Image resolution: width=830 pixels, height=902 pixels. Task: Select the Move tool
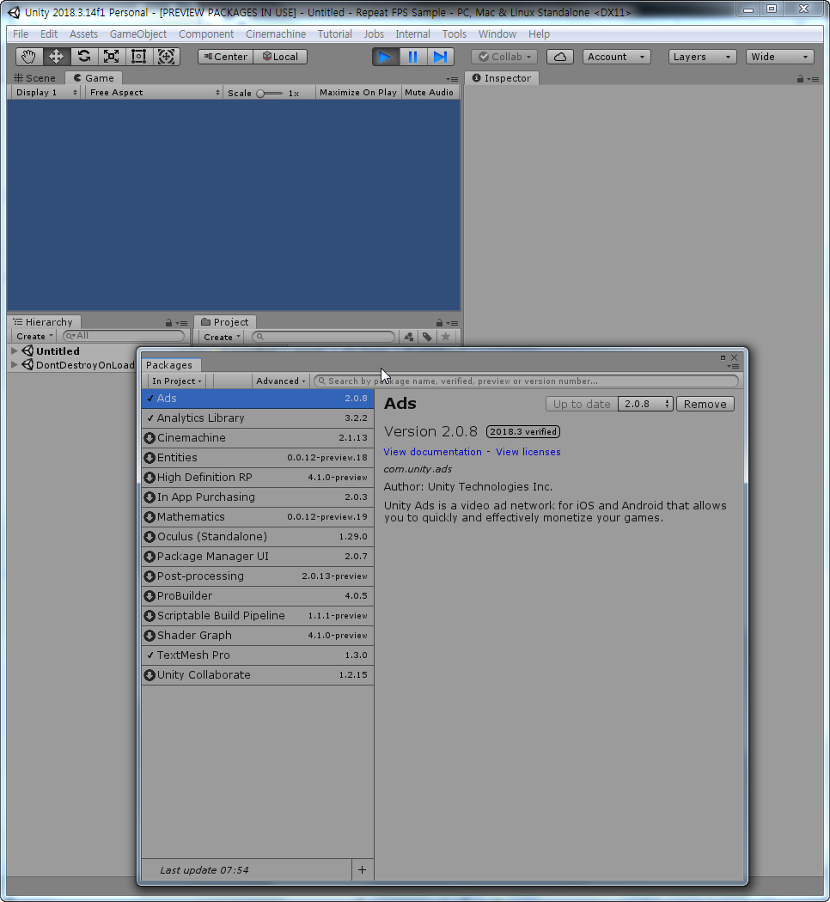coord(57,57)
